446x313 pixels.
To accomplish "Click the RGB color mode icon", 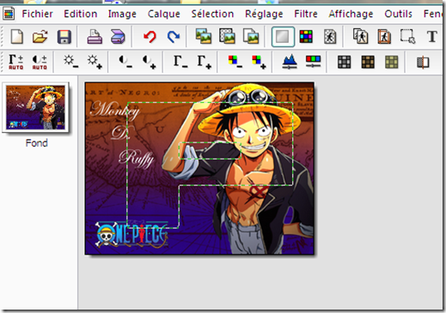I will [x=306, y=37].
